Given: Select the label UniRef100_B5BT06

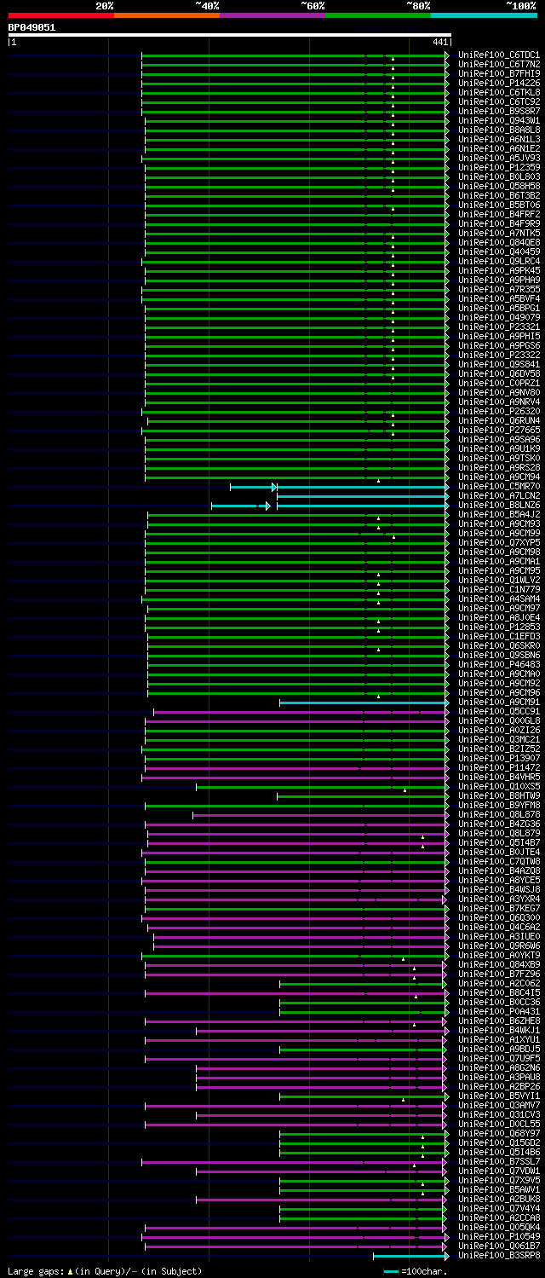Looking at the screenshot, I should (x=499, y=205).
